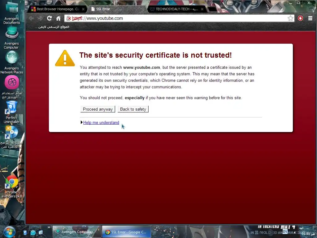Image resolution: width=317 pixels, height=238 pixels.
Task: Open Avengers Network Places desktop icon
Action: point(12,63)
